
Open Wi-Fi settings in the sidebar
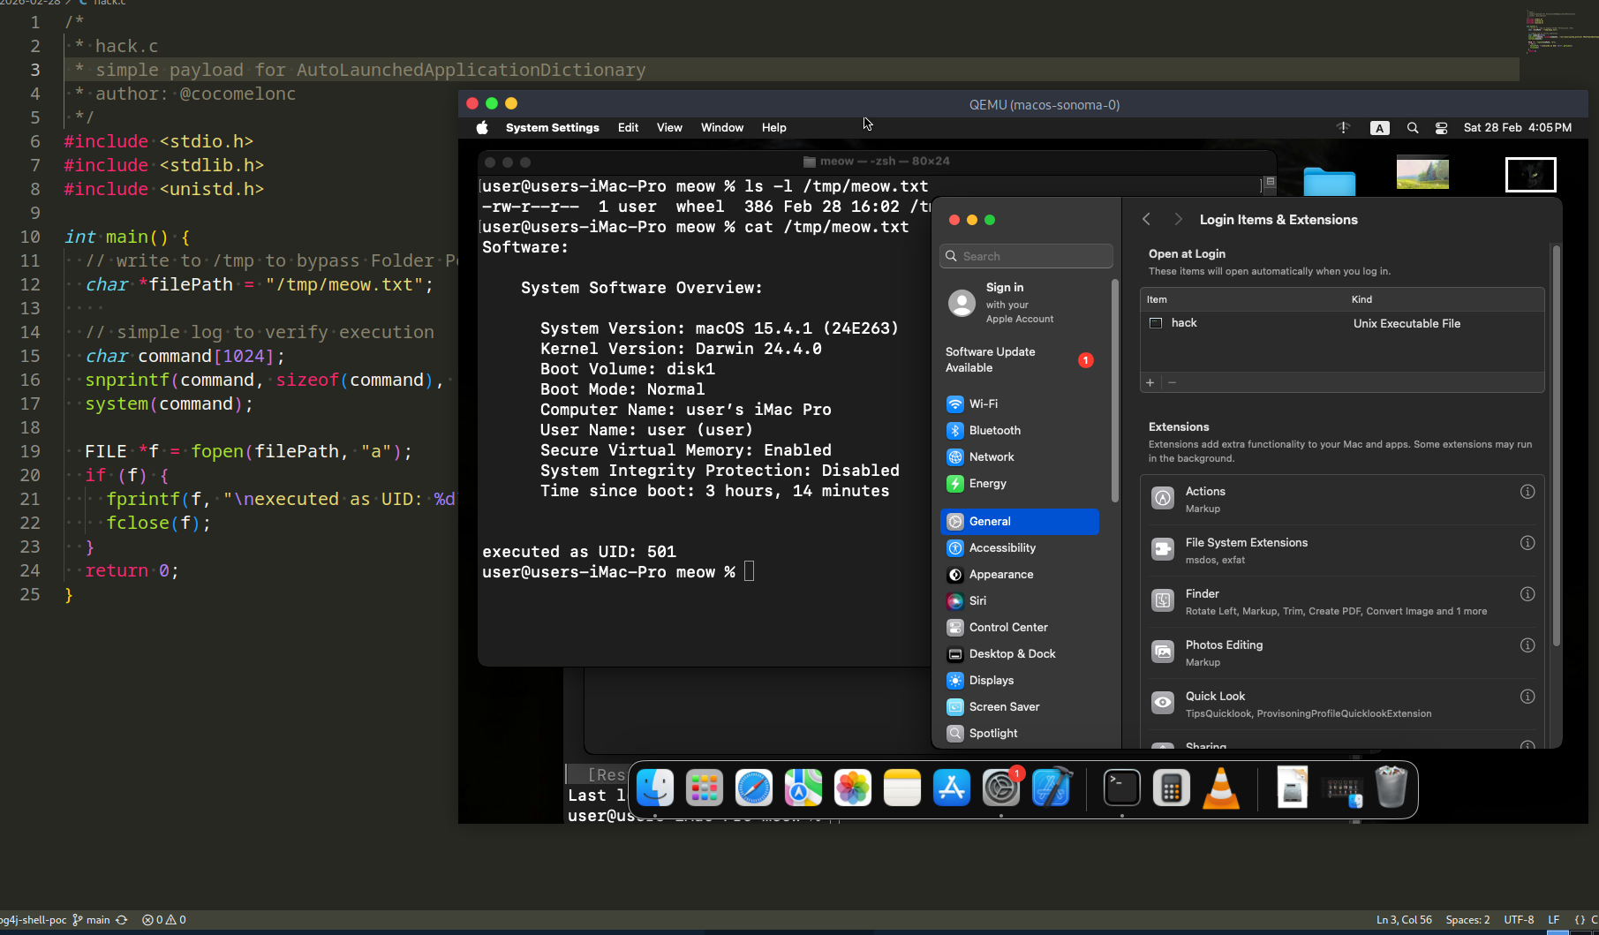coord(983,403)
